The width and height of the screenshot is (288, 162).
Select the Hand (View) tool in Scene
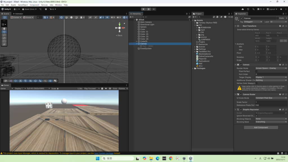tap(4, 29)
